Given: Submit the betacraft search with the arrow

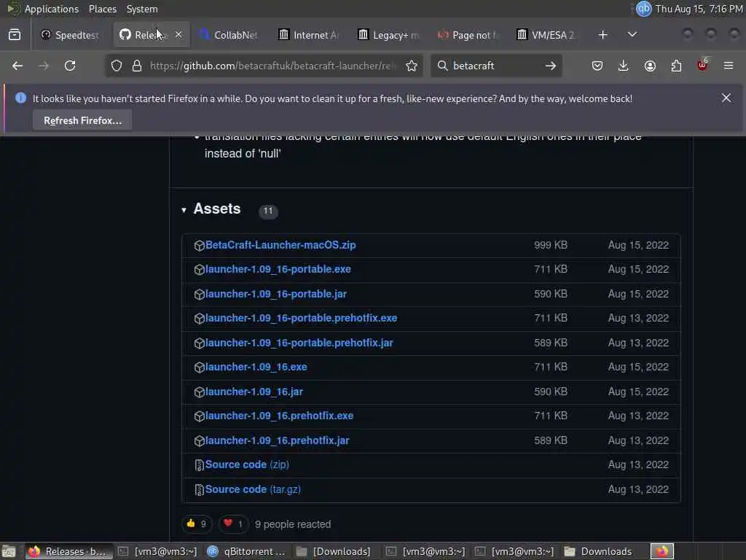Looking at the screenshot, I should (551, 66).
